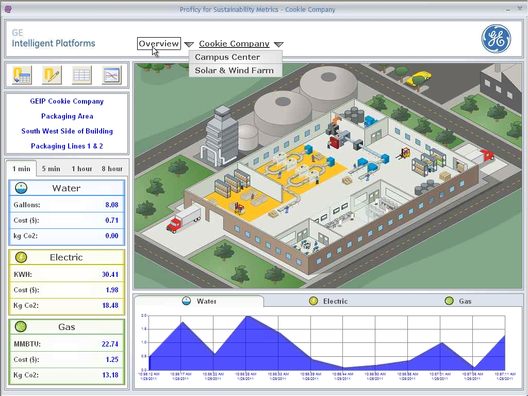Click the red truck at loading dock
Screen dimensions: 528x396
[x=183, y=219]
